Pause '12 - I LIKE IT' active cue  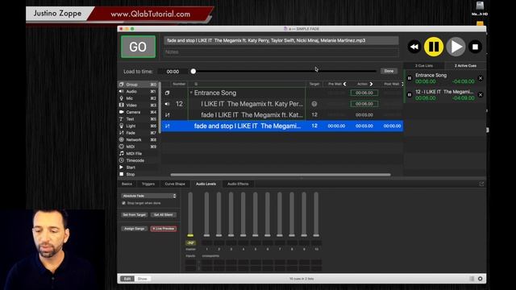point(410,95)
